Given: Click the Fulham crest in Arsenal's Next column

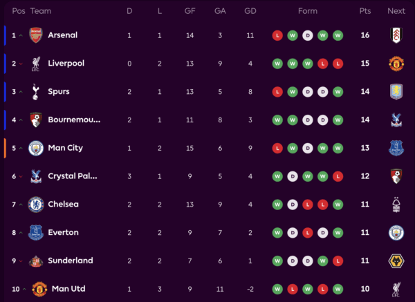Looking at the screenshot, I should coord(396,35).
